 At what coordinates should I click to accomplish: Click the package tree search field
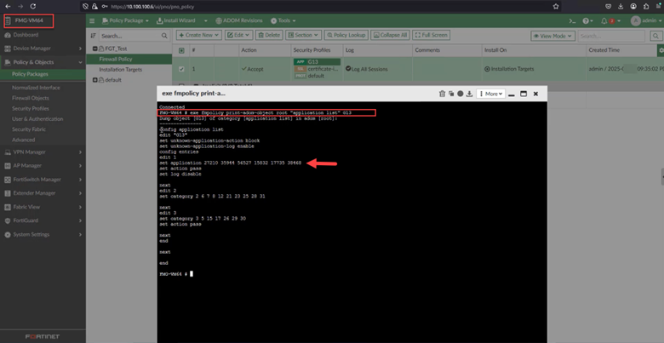coord(129,36)
